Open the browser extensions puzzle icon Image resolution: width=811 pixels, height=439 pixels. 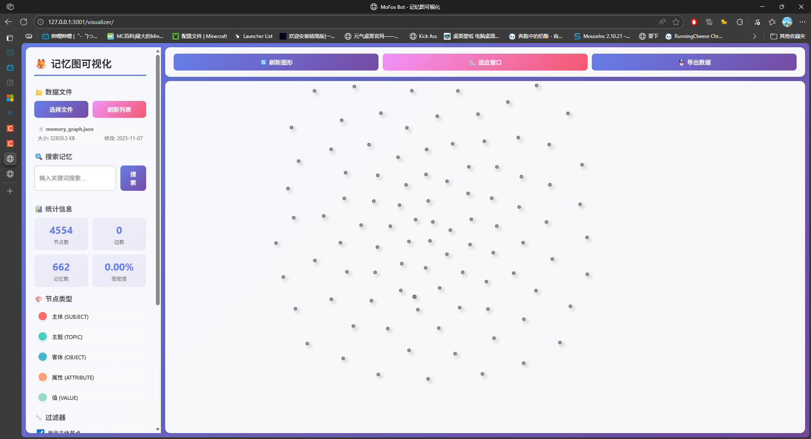pyautogui.click(x=740, y=22)
